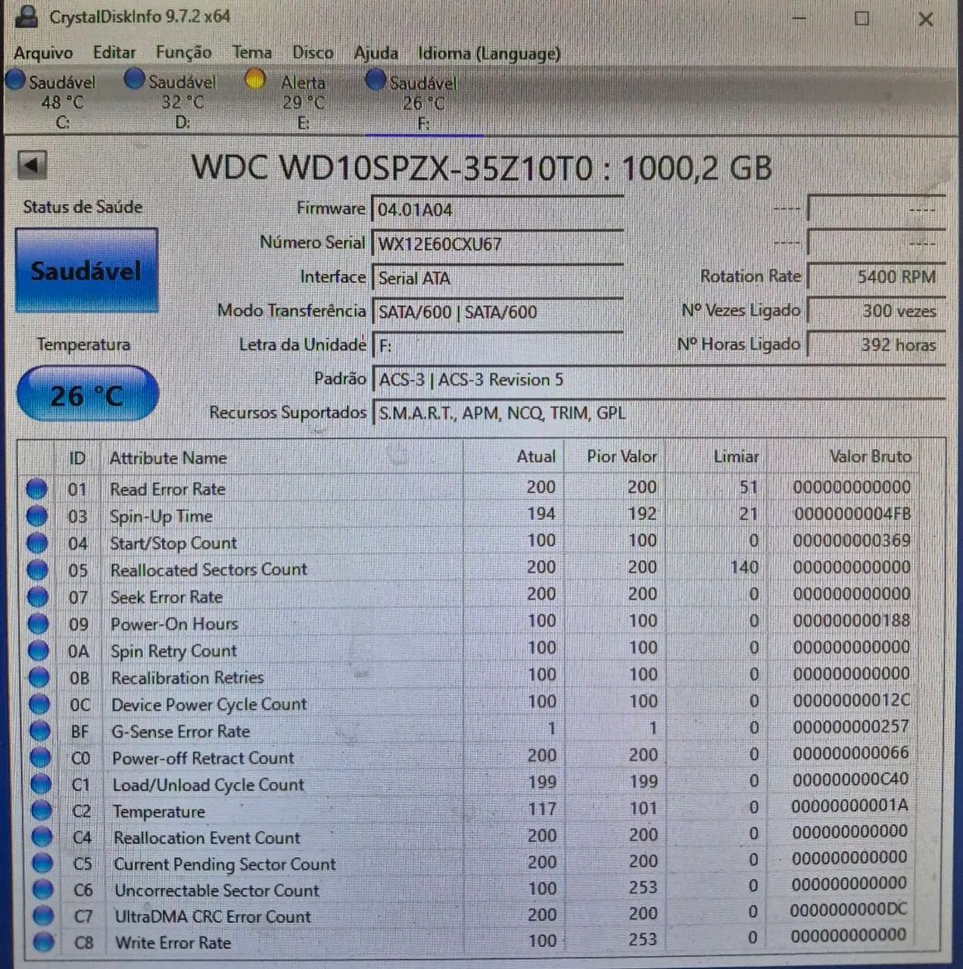
Task: Click the Saudável health status button
Action: pos(86,270)
